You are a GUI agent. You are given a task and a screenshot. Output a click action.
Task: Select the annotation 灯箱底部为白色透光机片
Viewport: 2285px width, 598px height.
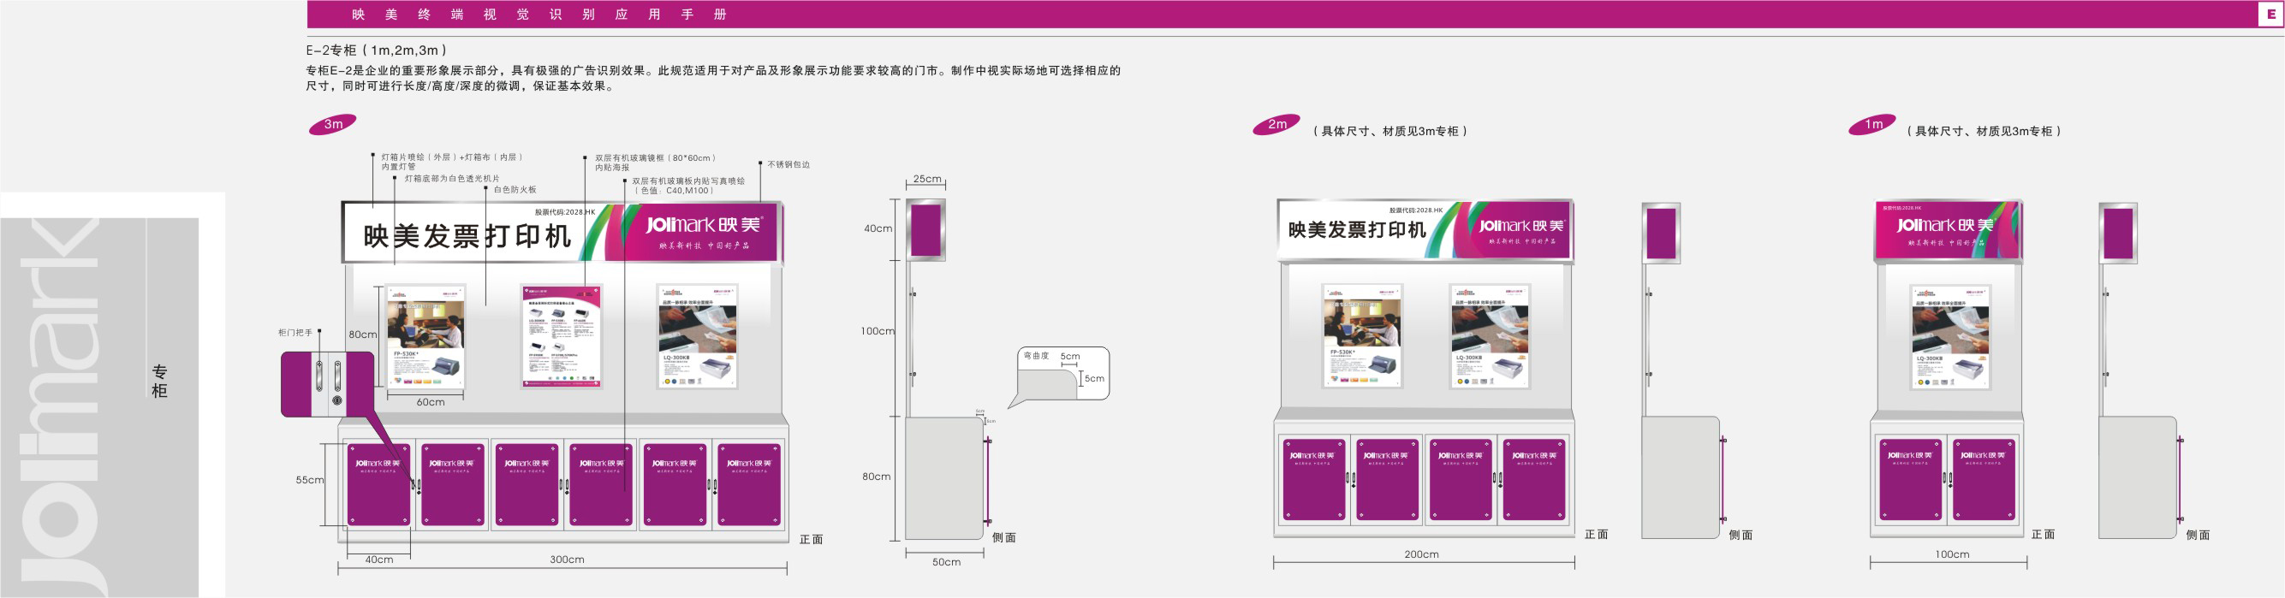(x=452, y=178)
